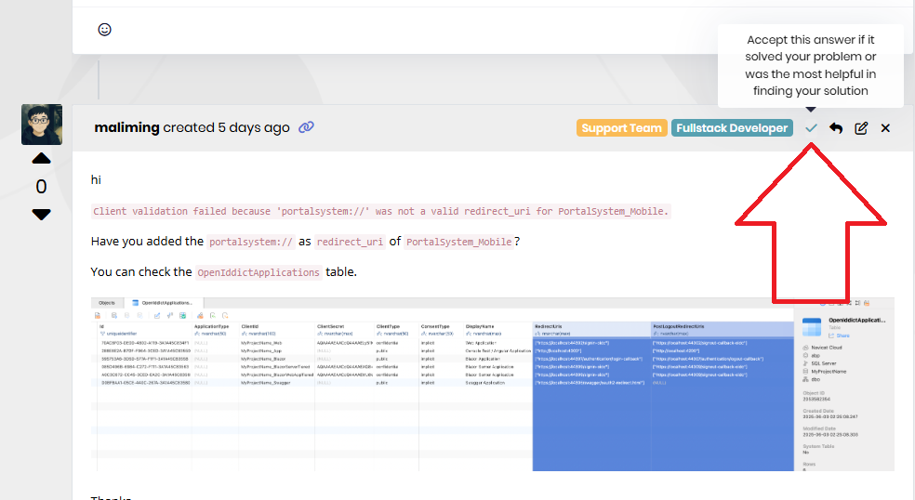Select the OpenIddictApplications inline code text
The width and height of the screenshot is (915, 500).
pos(259,272)
